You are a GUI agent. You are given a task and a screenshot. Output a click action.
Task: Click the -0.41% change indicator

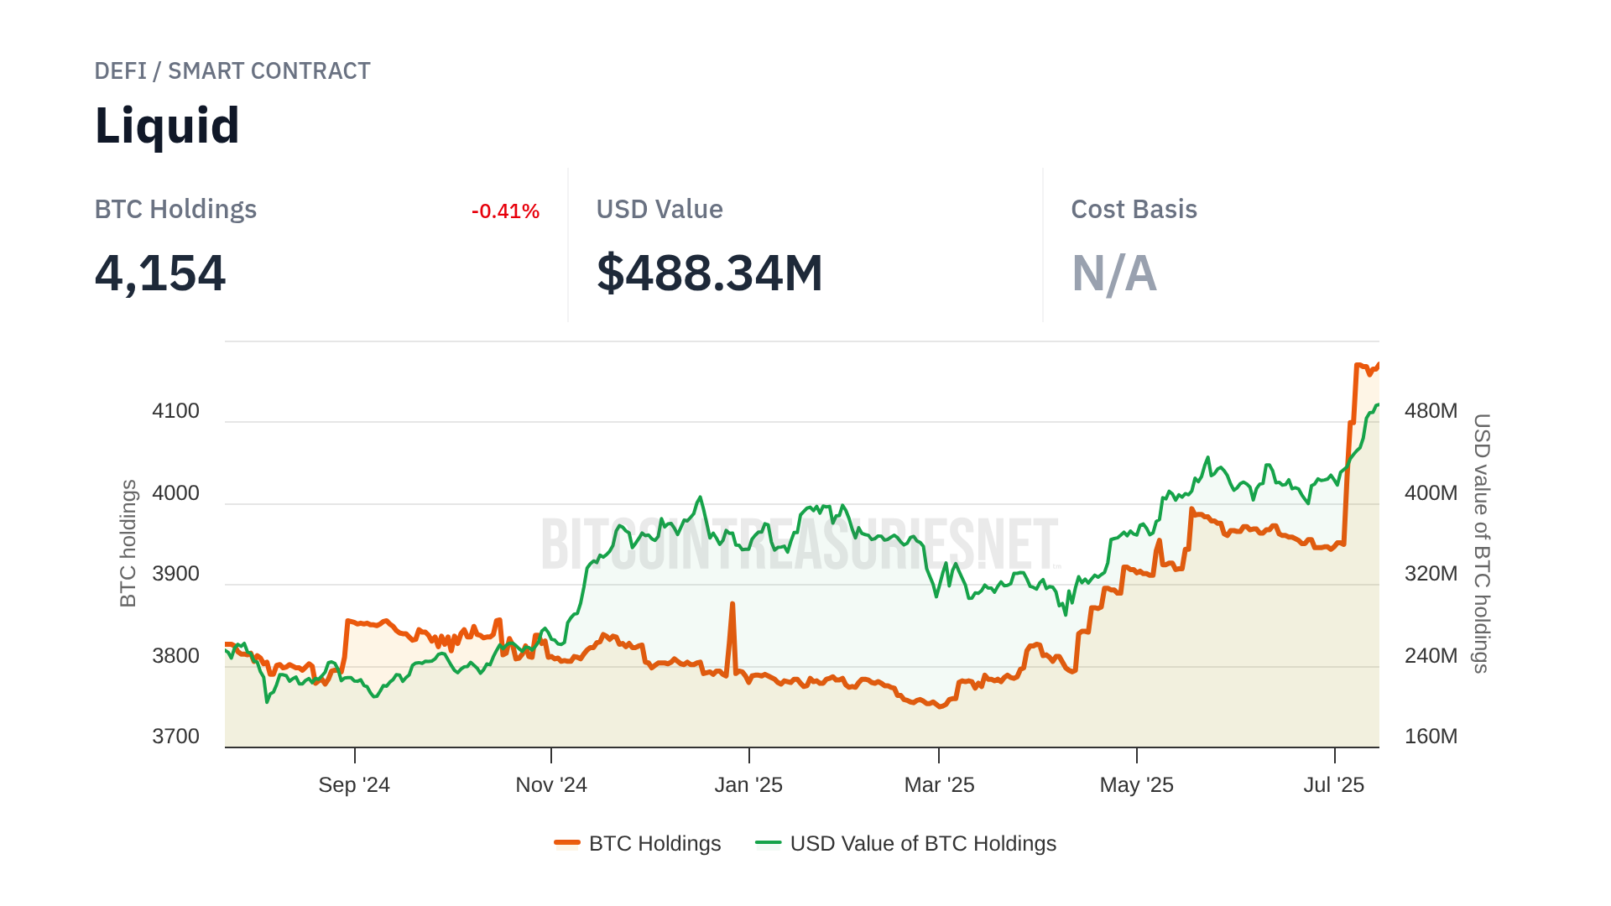coord(505,211)
